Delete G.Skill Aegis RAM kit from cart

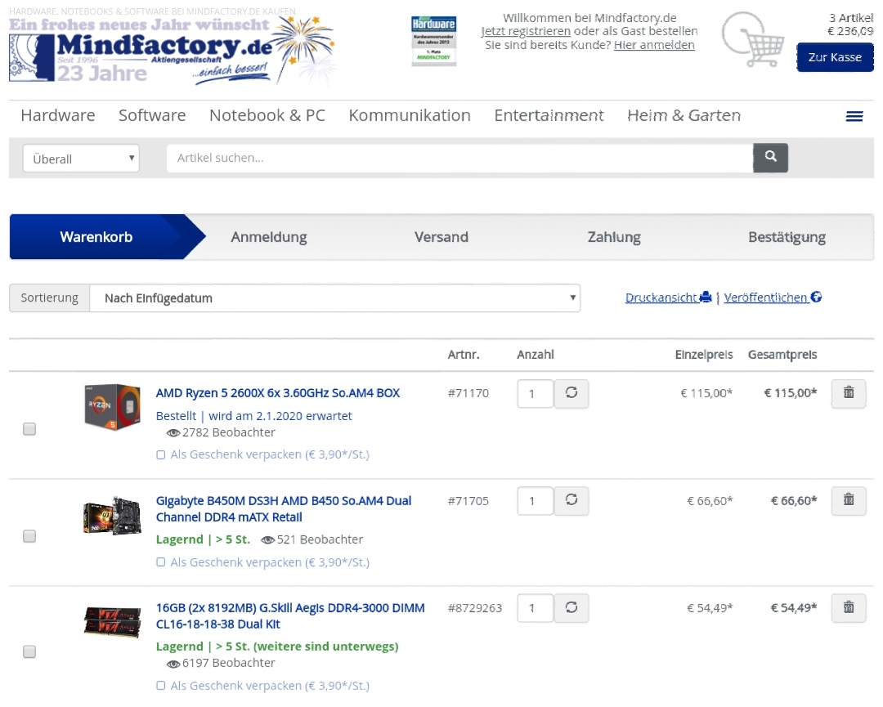(849, 608)
